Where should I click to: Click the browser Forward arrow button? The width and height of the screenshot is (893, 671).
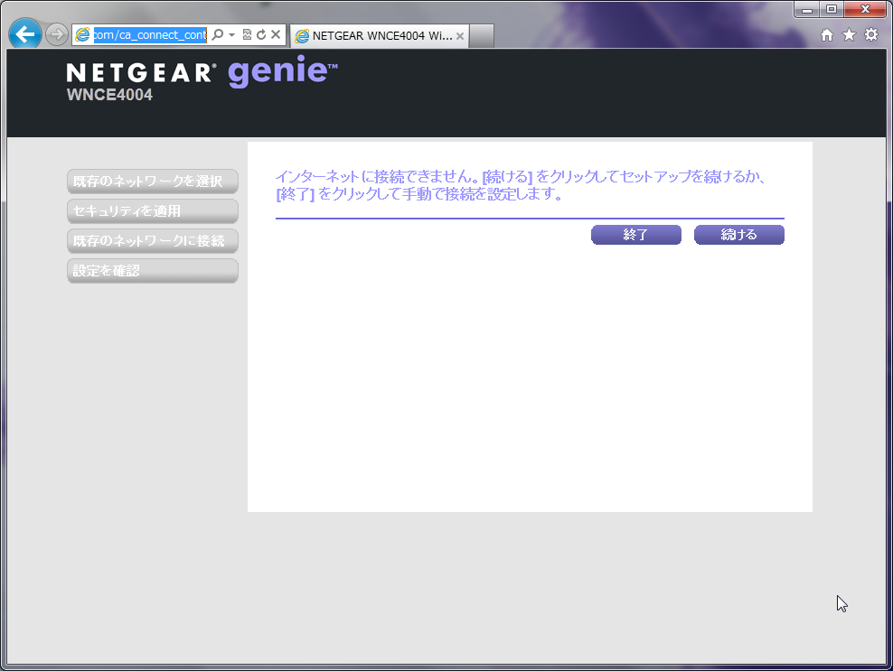57,35
